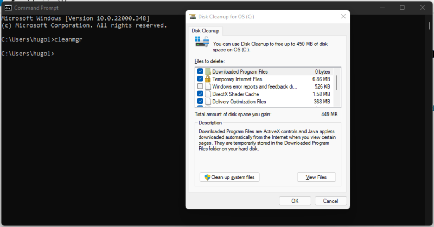Click the 526 KB size value
Image resolution: width=434 pixels, height=227 pixels.
[322, 86]
